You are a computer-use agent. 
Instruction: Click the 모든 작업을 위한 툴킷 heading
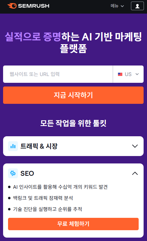73,123
